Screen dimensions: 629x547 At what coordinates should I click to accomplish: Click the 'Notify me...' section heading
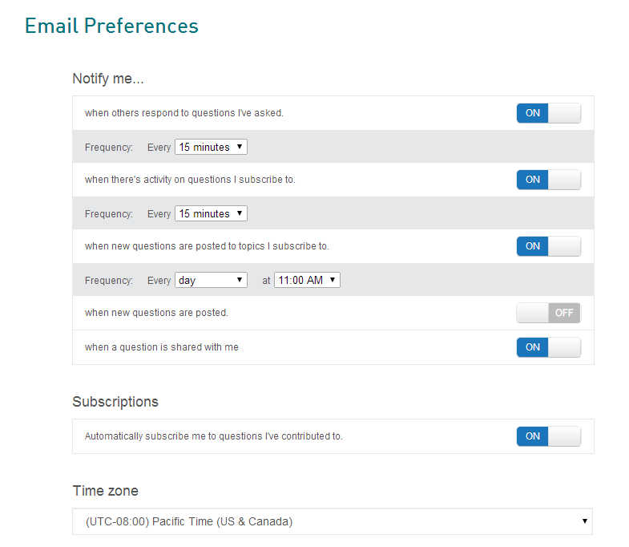pos(108,79)
